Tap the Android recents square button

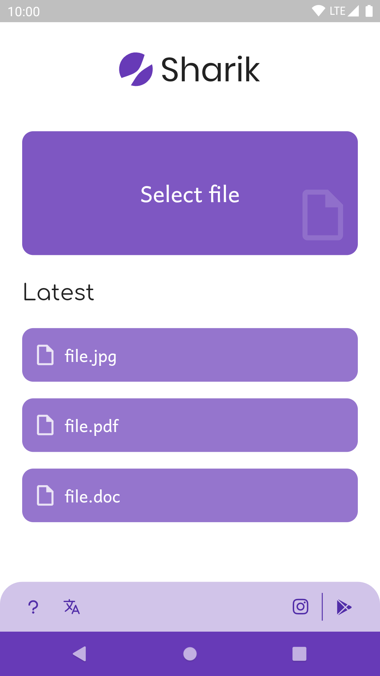click(x=299, y=654)
